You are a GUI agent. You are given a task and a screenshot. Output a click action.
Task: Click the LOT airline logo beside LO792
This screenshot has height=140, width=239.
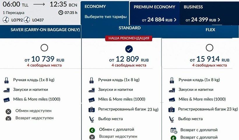tap(6, 20)
